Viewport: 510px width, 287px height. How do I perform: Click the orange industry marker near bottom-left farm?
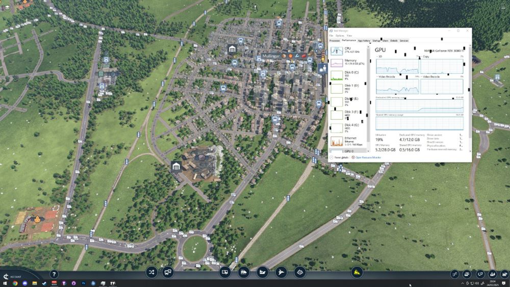(x=37, y=219)
